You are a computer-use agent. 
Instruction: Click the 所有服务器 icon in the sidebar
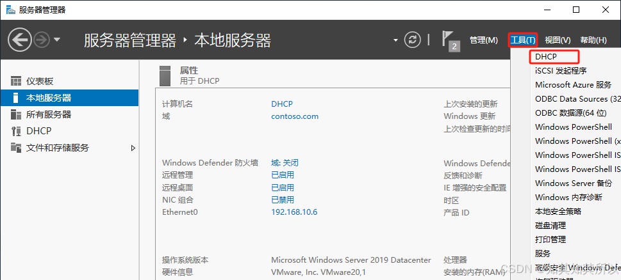[x=16, y=114]
